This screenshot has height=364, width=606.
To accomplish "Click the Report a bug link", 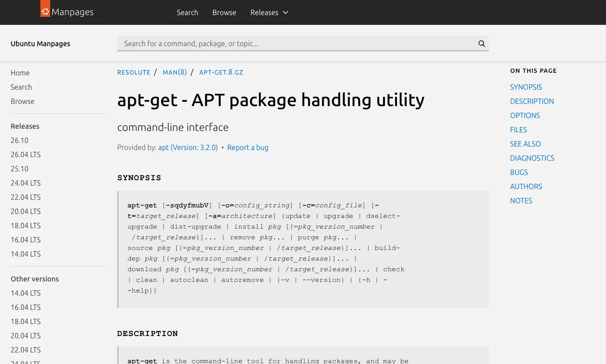I will (x=248, y=147).
